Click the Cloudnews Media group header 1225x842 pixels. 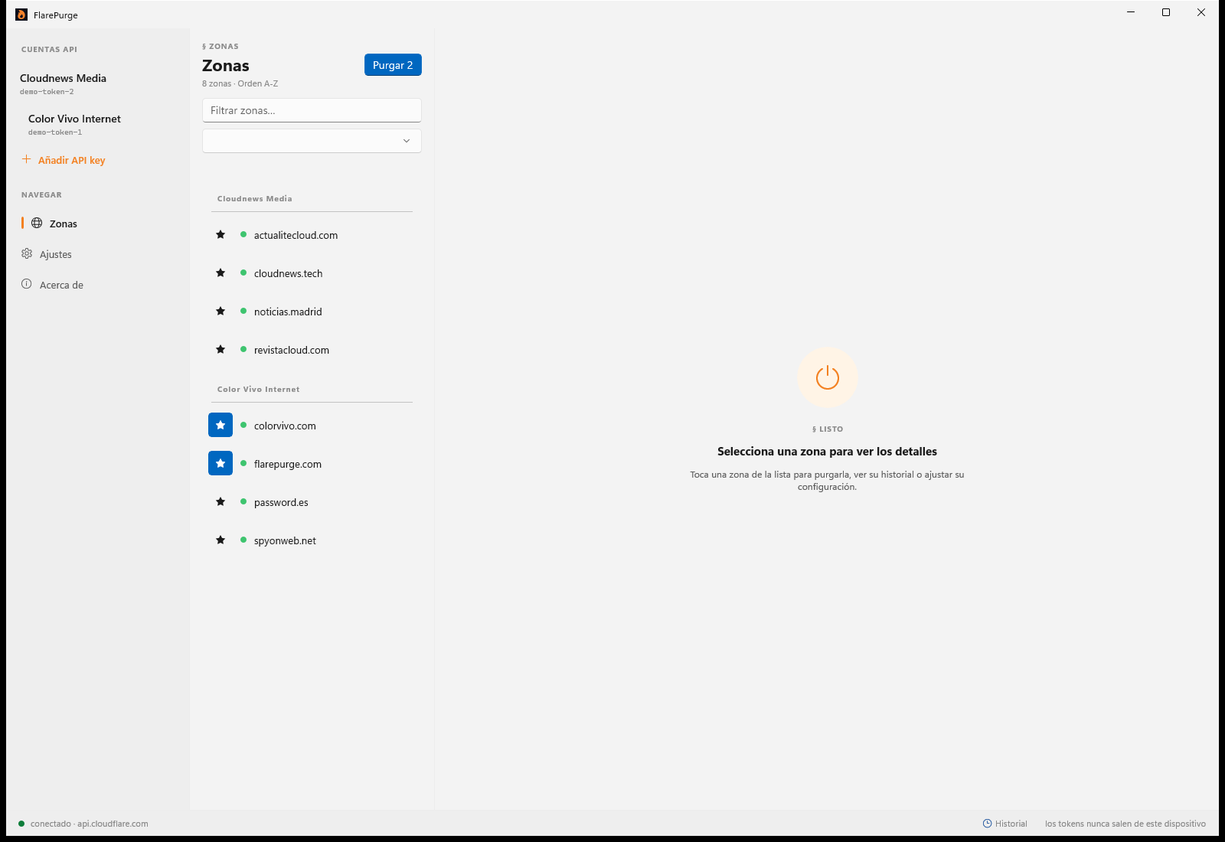pos(255,198)
